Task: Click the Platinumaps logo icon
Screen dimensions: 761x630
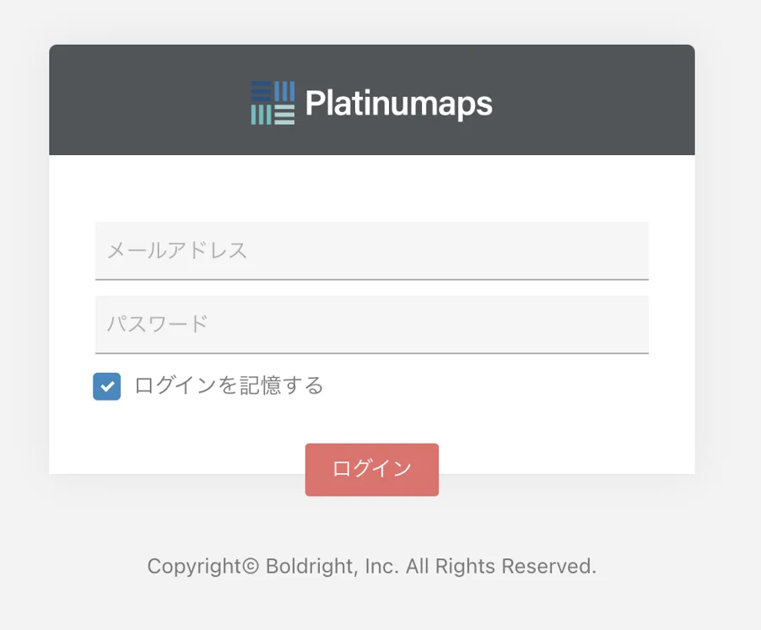Action: pos(273,103)
